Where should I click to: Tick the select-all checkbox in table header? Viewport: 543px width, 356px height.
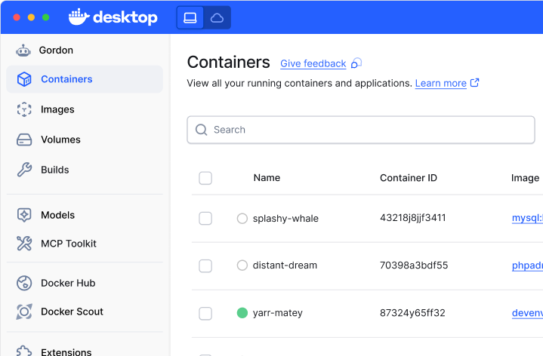pyautogui.click(x=205, y=178)
